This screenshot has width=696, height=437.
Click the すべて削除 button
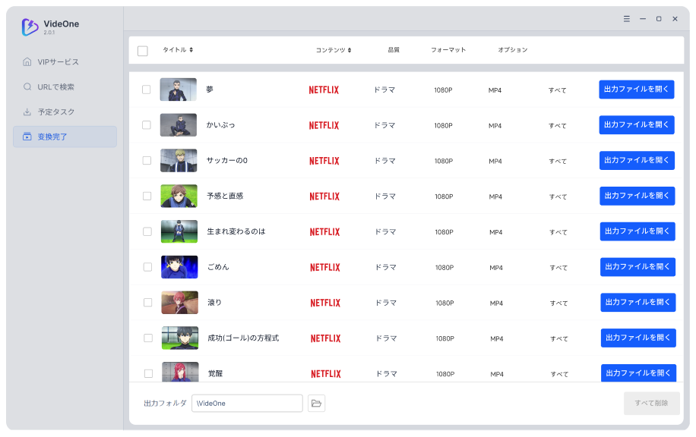[651, 404]
